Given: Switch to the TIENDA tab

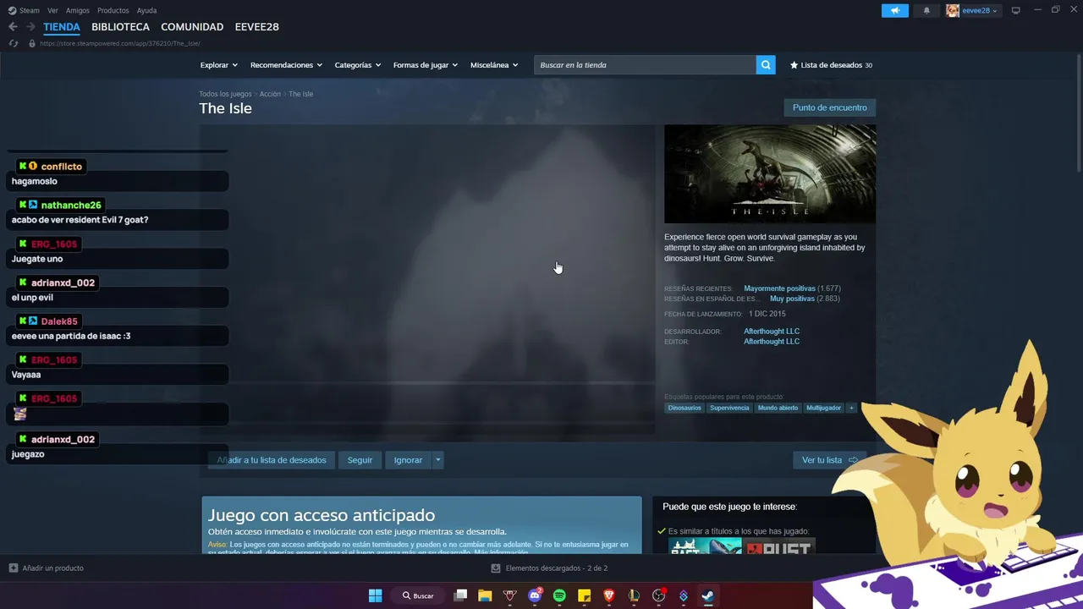Looking at the screenshot, I should tap(62, 27).
